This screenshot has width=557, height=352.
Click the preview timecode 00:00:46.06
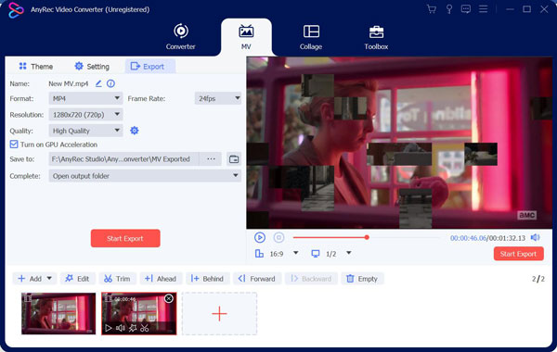point(468,238)
